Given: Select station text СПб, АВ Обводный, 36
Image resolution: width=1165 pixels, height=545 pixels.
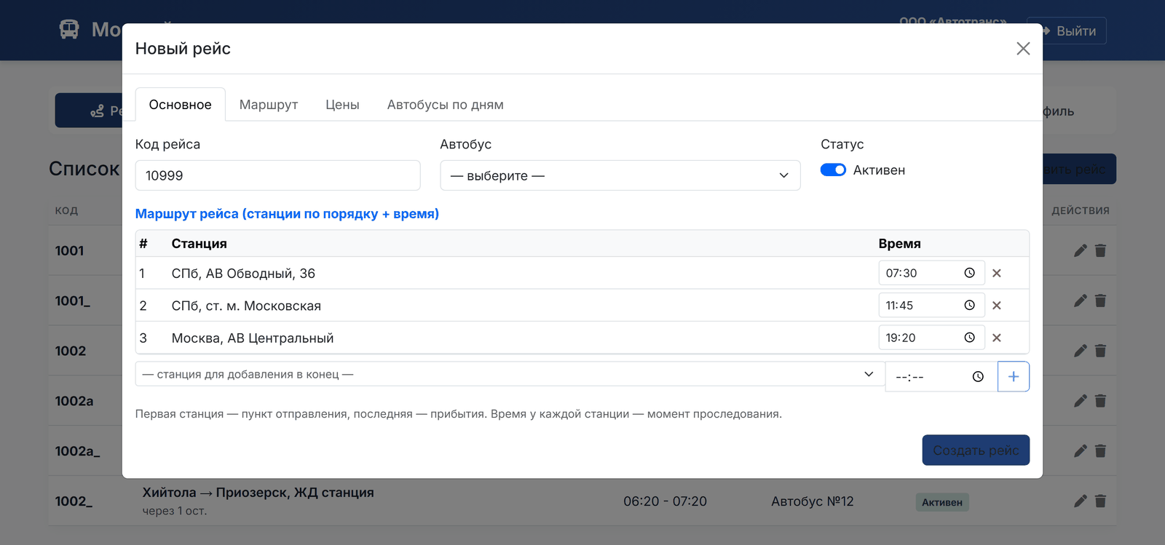Looking at the screenshot, I should (x=243, y=274).
